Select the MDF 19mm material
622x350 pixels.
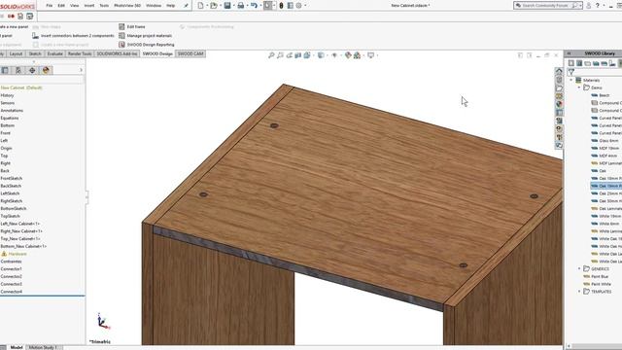coord(609,148)
